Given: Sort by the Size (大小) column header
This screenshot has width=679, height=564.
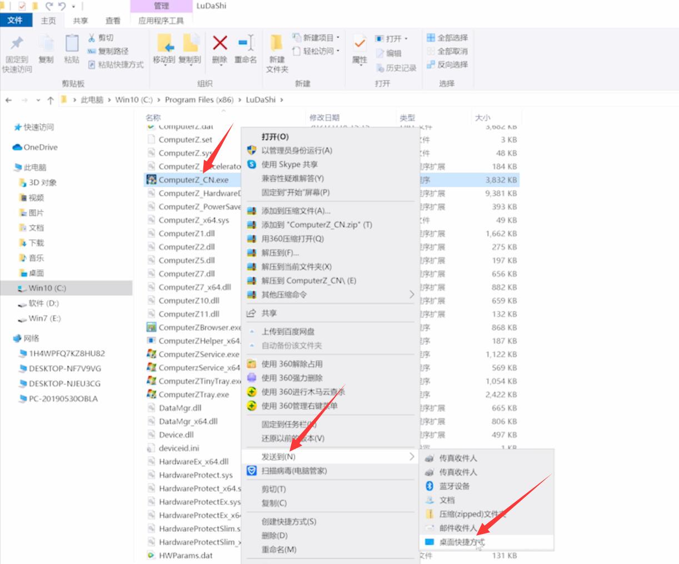Looking at the screenshot, I should (483, 117).
